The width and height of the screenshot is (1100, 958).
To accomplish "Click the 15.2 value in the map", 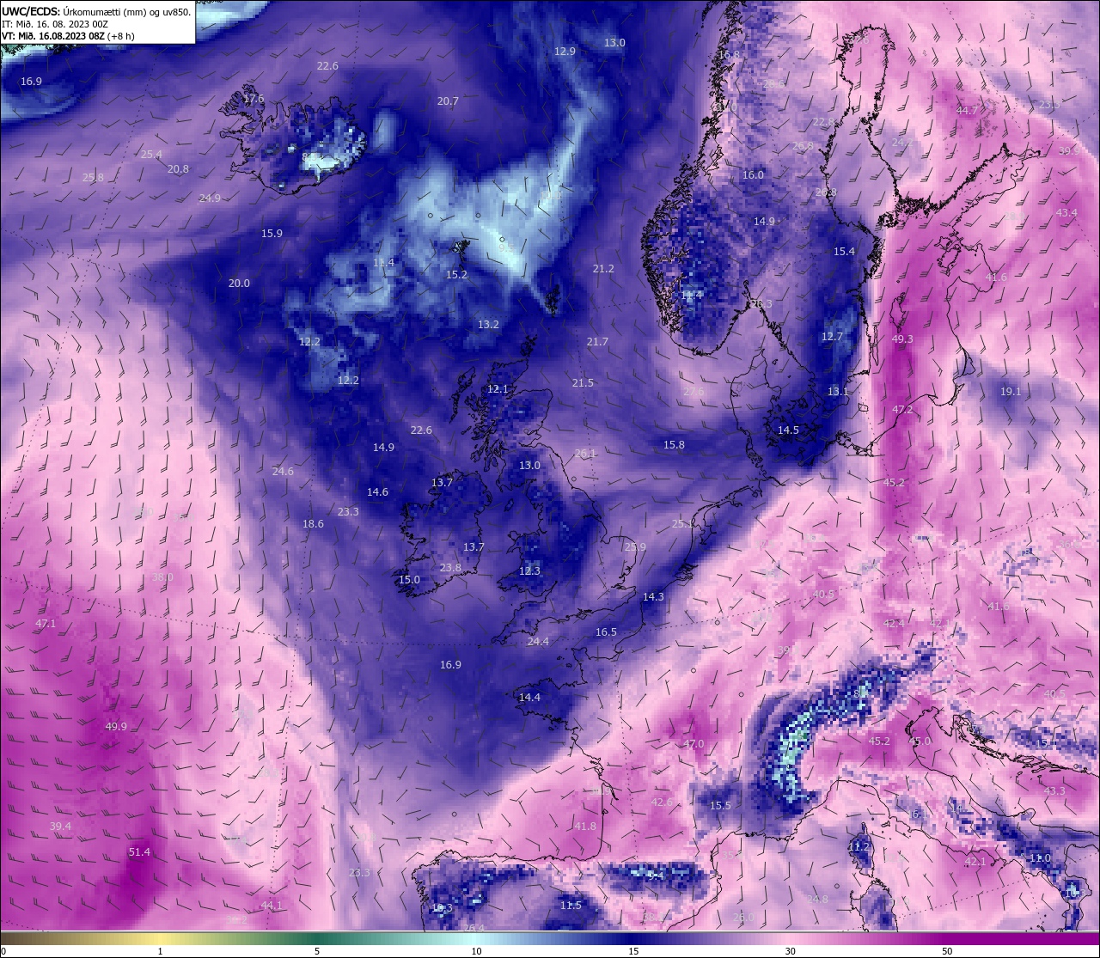I will click(456, 275).
